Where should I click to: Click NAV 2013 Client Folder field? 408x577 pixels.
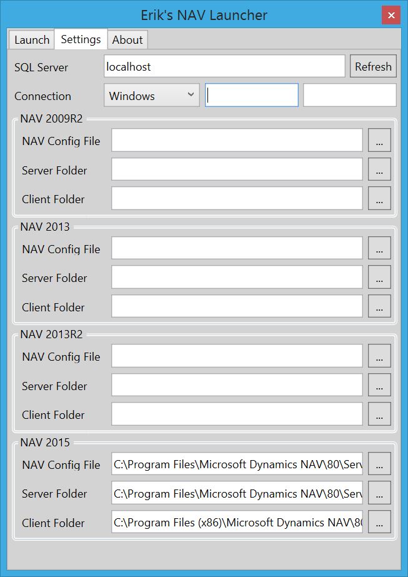click(237, 306)
